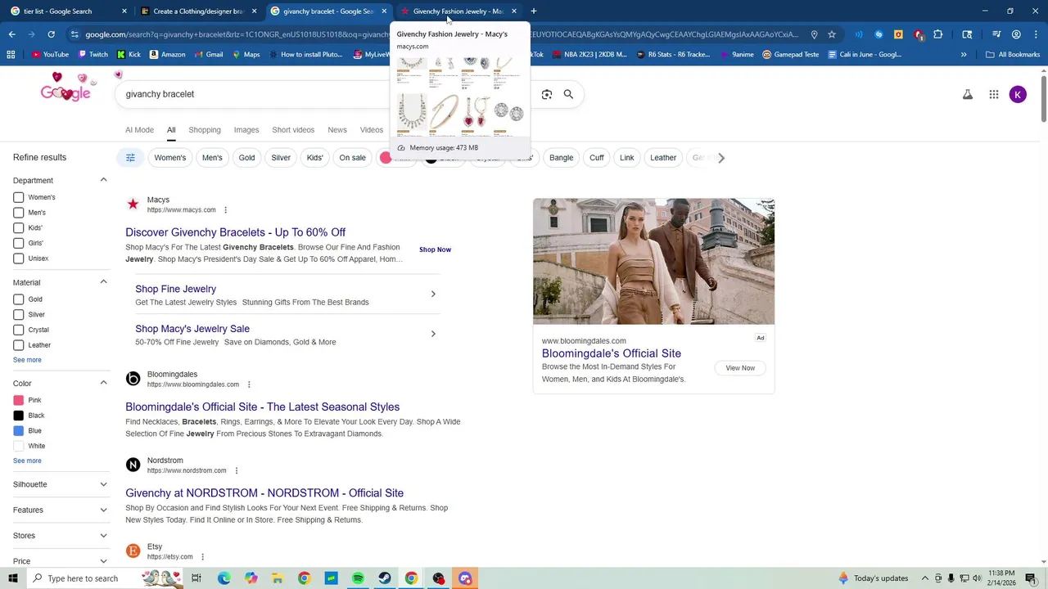Image resolution: width=1048 pixels, height=589 pixels.
Task: Open Microsoft Edge from the taskbar
Action: point(224,578)
